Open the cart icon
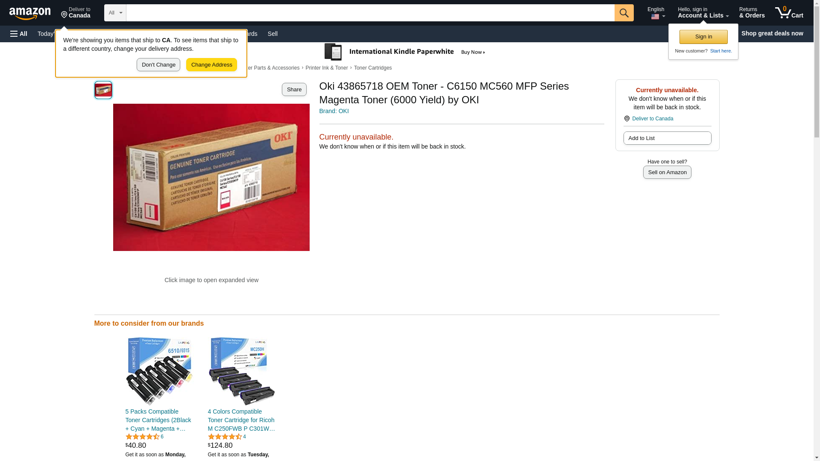This screenshot has width=820, height=461. click(x=789, y=12)
